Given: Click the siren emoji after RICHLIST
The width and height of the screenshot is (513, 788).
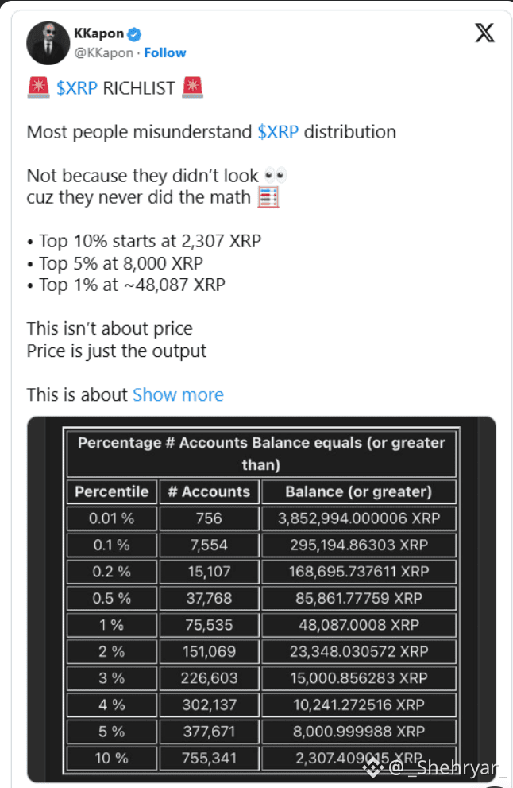Looking at the screenshot, I should click(x=192, y=88).
